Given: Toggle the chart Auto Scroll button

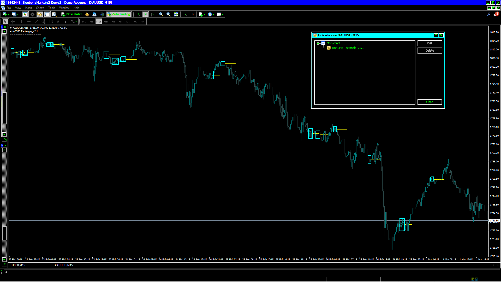Looking at the screenshot, I should coord(185,14).
